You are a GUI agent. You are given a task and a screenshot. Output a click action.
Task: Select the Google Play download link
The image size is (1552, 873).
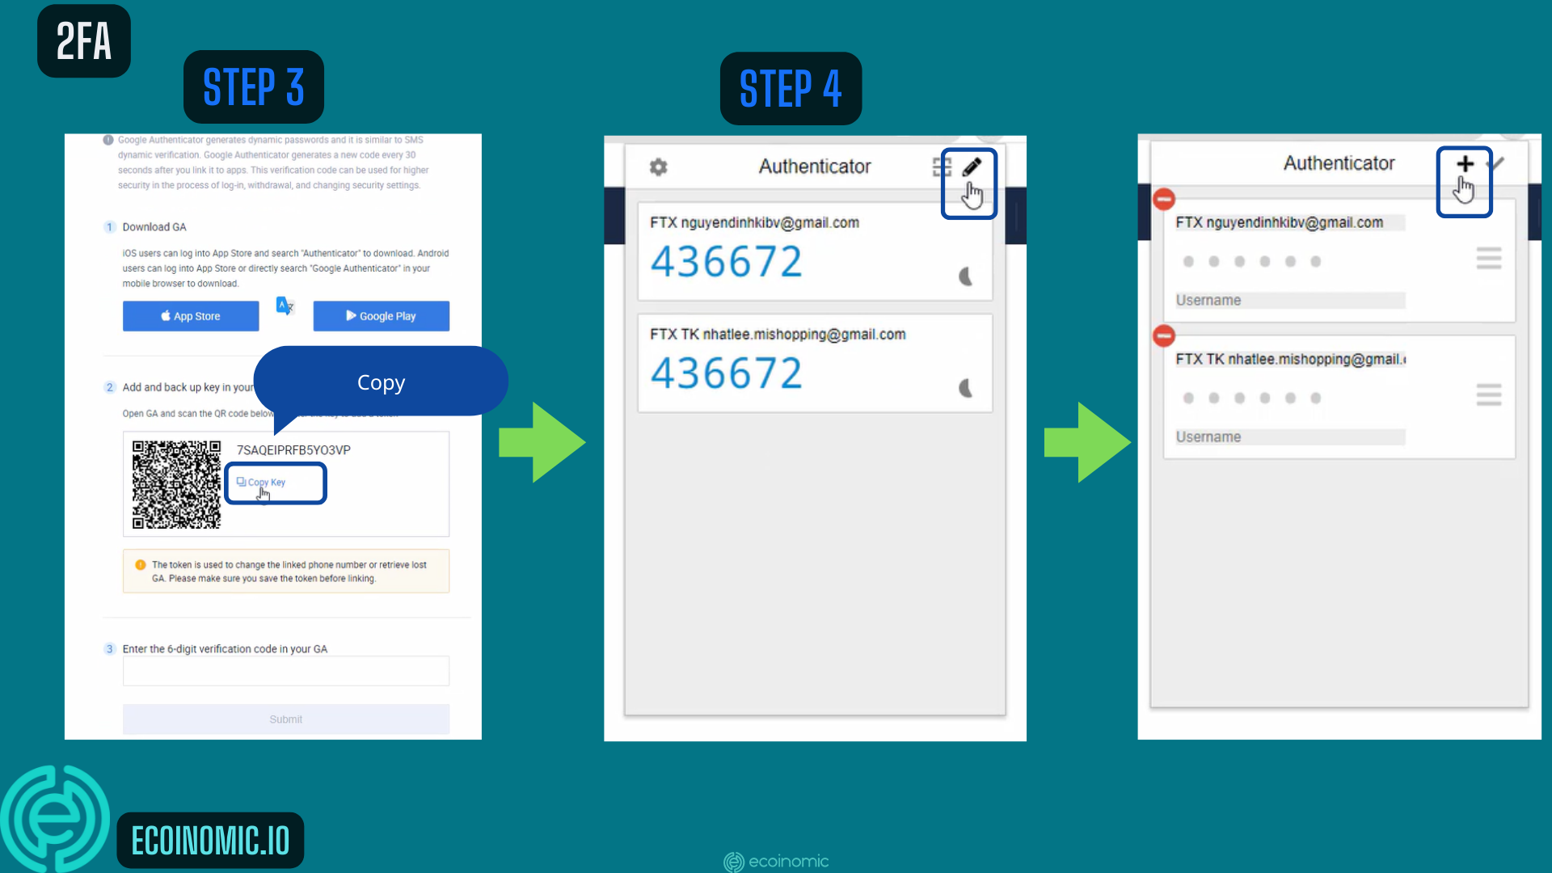click(381, 315)
